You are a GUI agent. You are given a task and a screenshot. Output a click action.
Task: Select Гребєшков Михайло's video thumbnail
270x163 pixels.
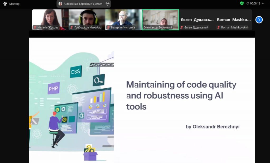[87, 18]
